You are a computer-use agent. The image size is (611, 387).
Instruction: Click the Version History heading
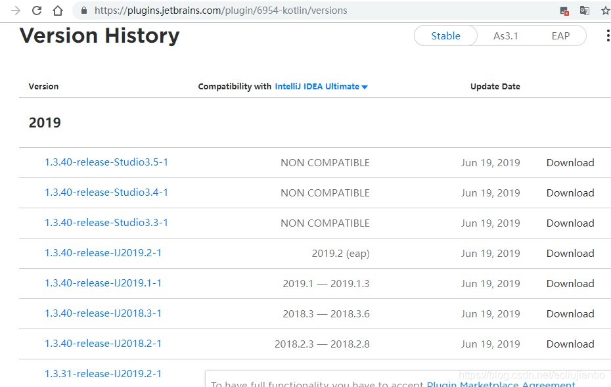pos(99,36)
